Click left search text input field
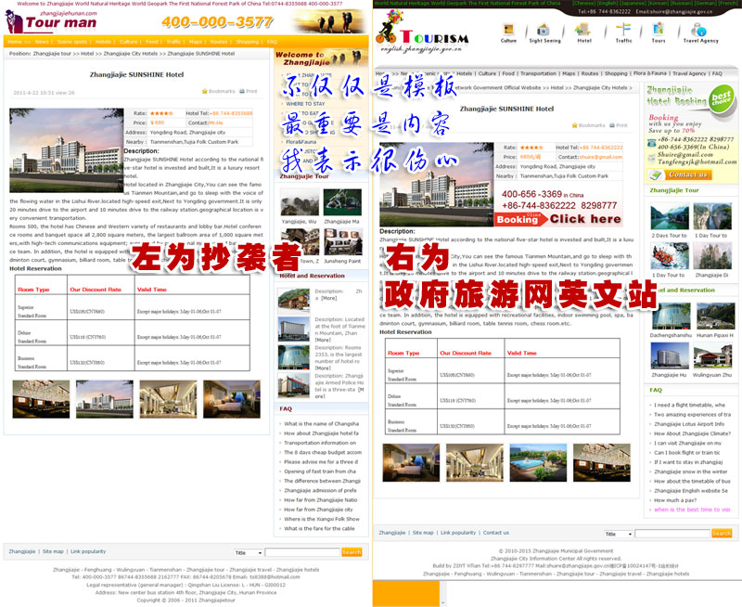 coord(302,552)
